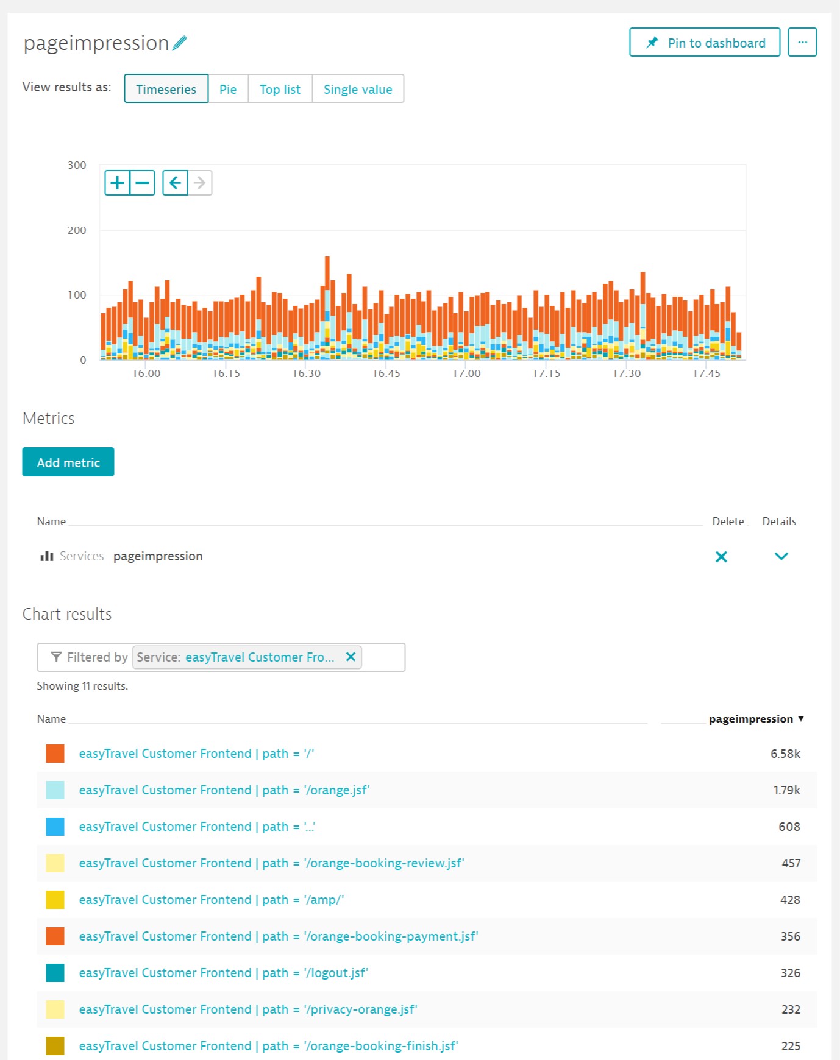This screenshot has width=840, height=1060.
Task: Click the Name column header in Chart results
Action: pyautogui.click(x=51, y=719)
